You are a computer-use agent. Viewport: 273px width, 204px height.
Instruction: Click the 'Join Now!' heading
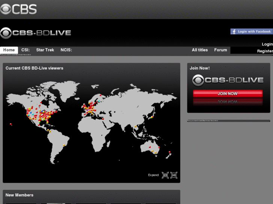coord(199,68)
